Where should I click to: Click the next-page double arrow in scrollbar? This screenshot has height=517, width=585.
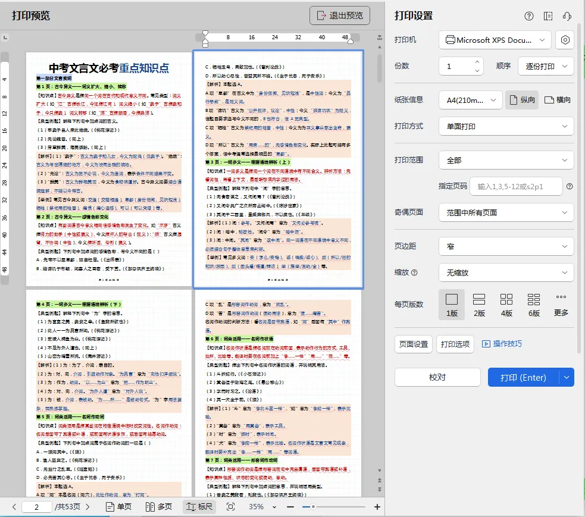[380, 490]
